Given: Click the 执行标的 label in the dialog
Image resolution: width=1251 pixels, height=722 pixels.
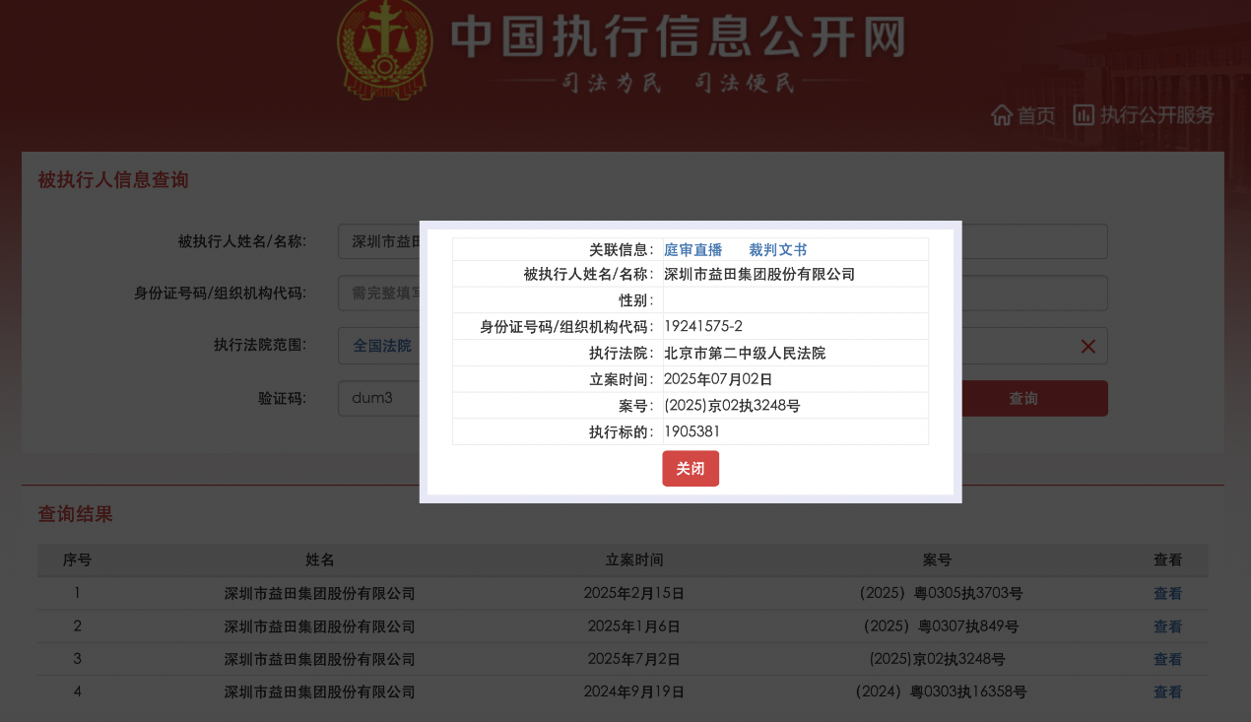Looking at the screenshot, I should (x=622, y=431).
